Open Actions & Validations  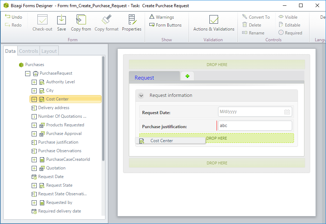coord(214,23)
